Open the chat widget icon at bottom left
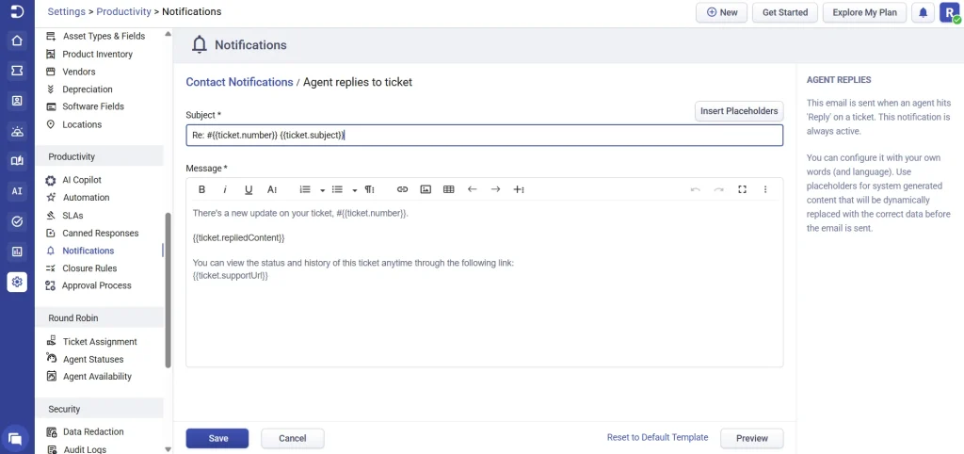This screenshot has width=964, height=454. pos(15,439)
